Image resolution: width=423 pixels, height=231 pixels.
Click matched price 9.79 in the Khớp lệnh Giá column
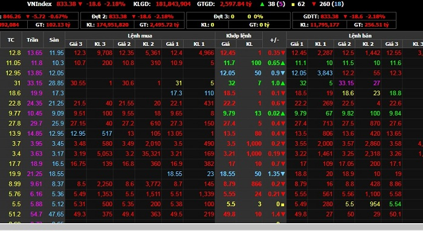pyautogui.click(x=229, y=113)
